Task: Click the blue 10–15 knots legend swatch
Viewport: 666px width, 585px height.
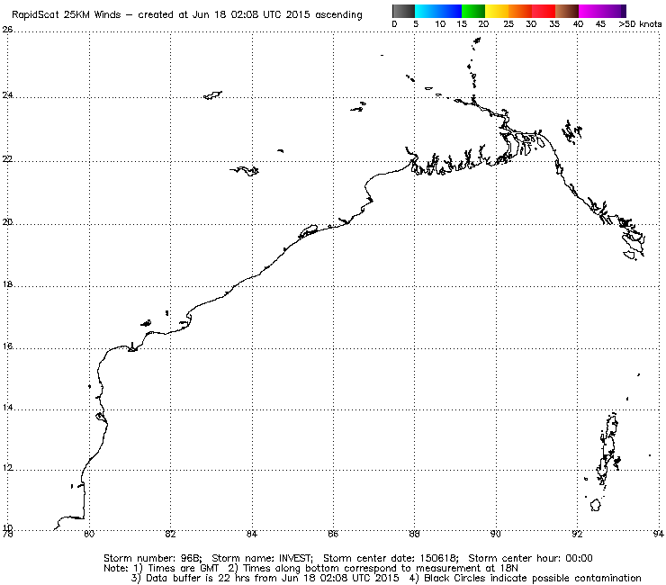Action: tap(450, 11)
